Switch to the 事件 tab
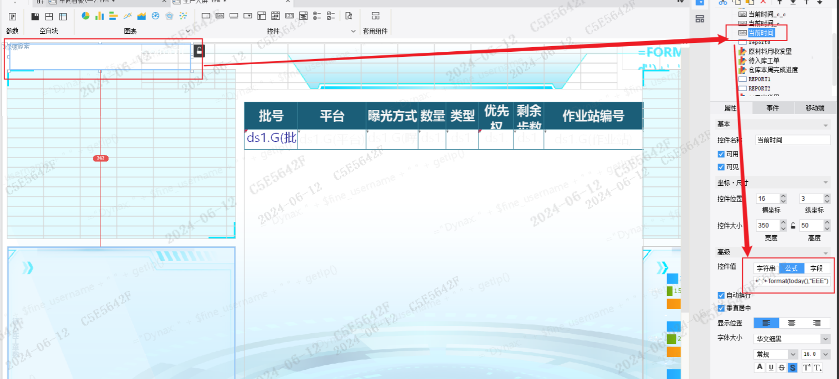 tap(773, 108)
